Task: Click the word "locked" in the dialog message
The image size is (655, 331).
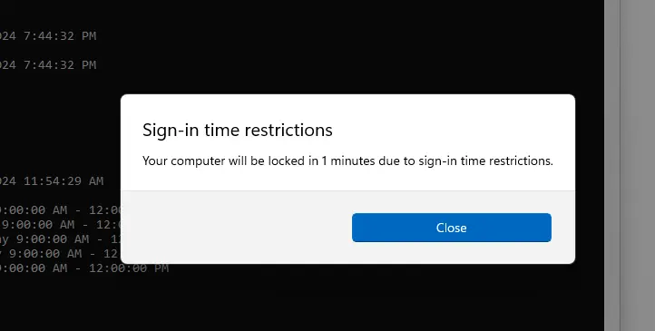Action: tap(287, 161)
